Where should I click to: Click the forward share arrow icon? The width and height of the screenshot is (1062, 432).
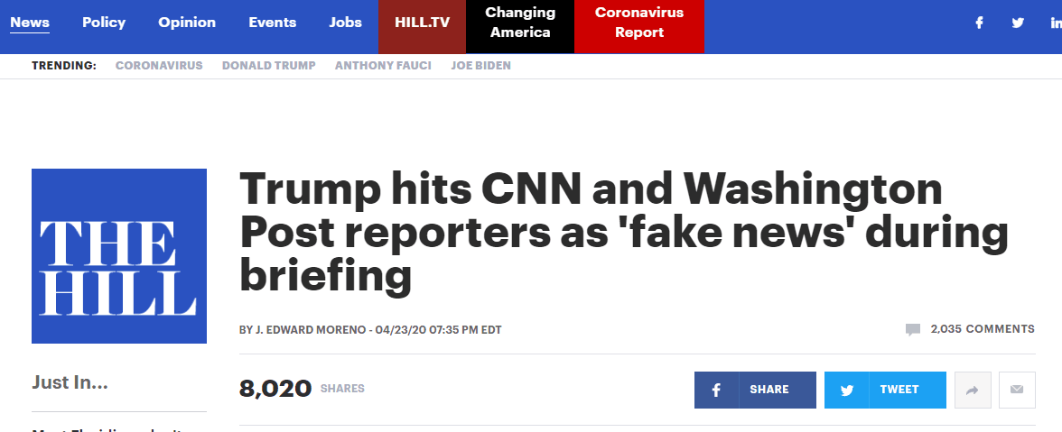(x=973, y=391)
